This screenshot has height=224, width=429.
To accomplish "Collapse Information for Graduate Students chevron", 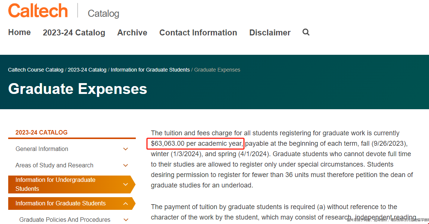I will click(126, 204).
